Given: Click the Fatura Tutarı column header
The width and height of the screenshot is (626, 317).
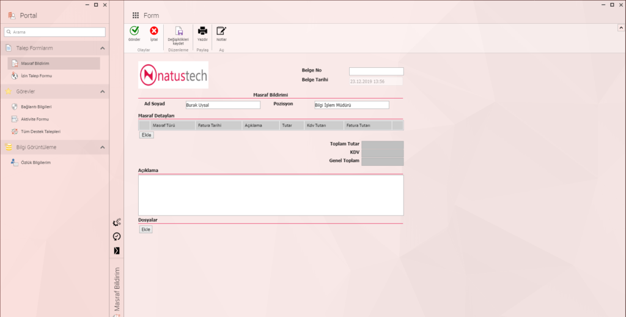Looking at the screenshot, I should tap(367, 125).
